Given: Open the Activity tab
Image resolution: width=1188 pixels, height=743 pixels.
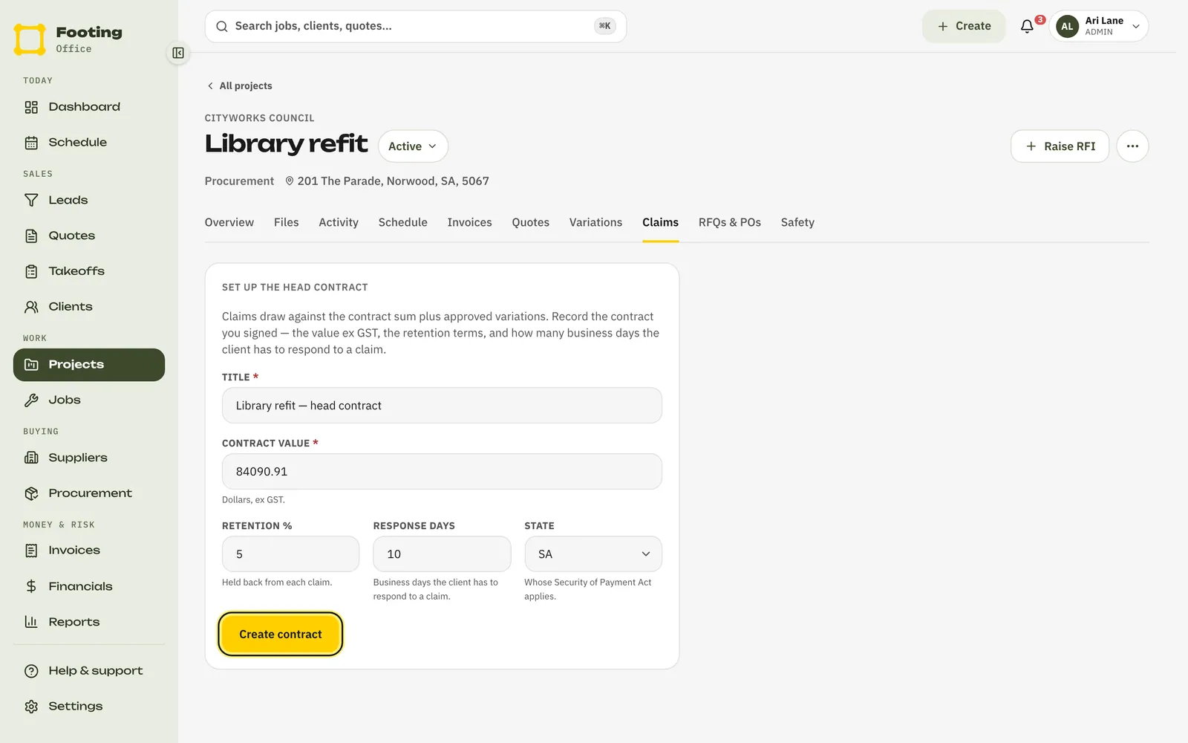Looking at the screenshot, I should (x=339, y=222).
